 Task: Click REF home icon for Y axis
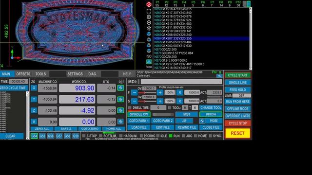[x=120, y=99]
